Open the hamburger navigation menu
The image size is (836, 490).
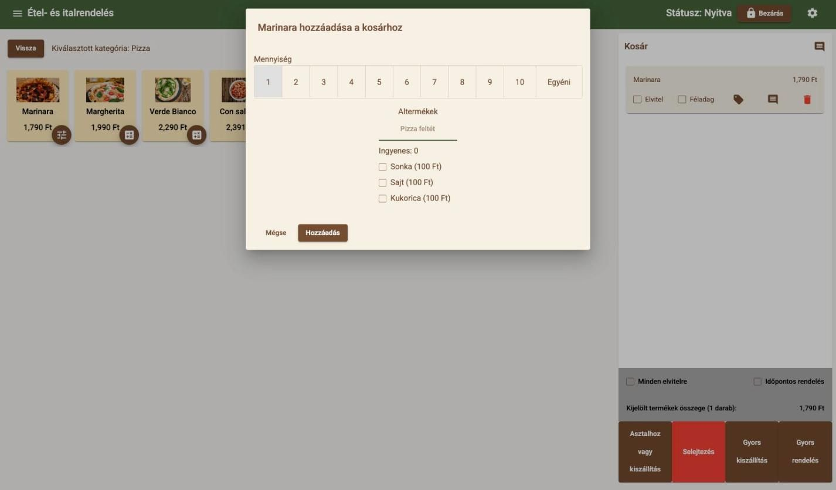pos(18,13)
